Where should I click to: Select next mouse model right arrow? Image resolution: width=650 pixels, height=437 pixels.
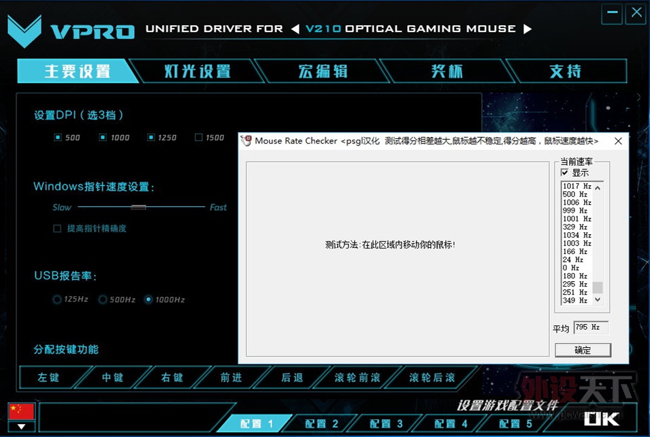coord(527,29)
